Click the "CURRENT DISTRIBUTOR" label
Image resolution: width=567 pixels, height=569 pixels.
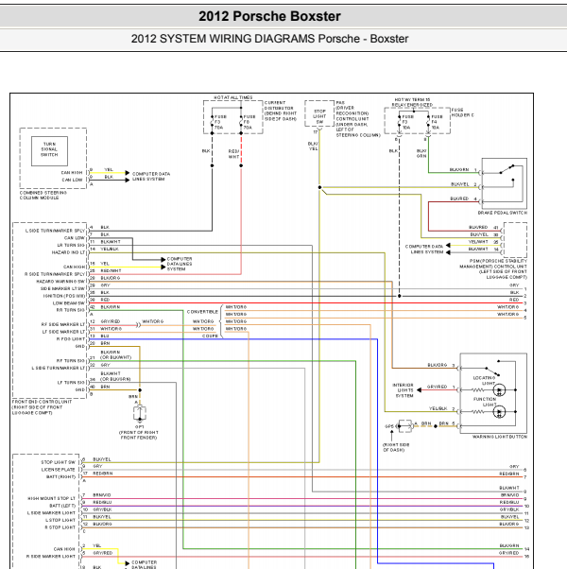281,111
